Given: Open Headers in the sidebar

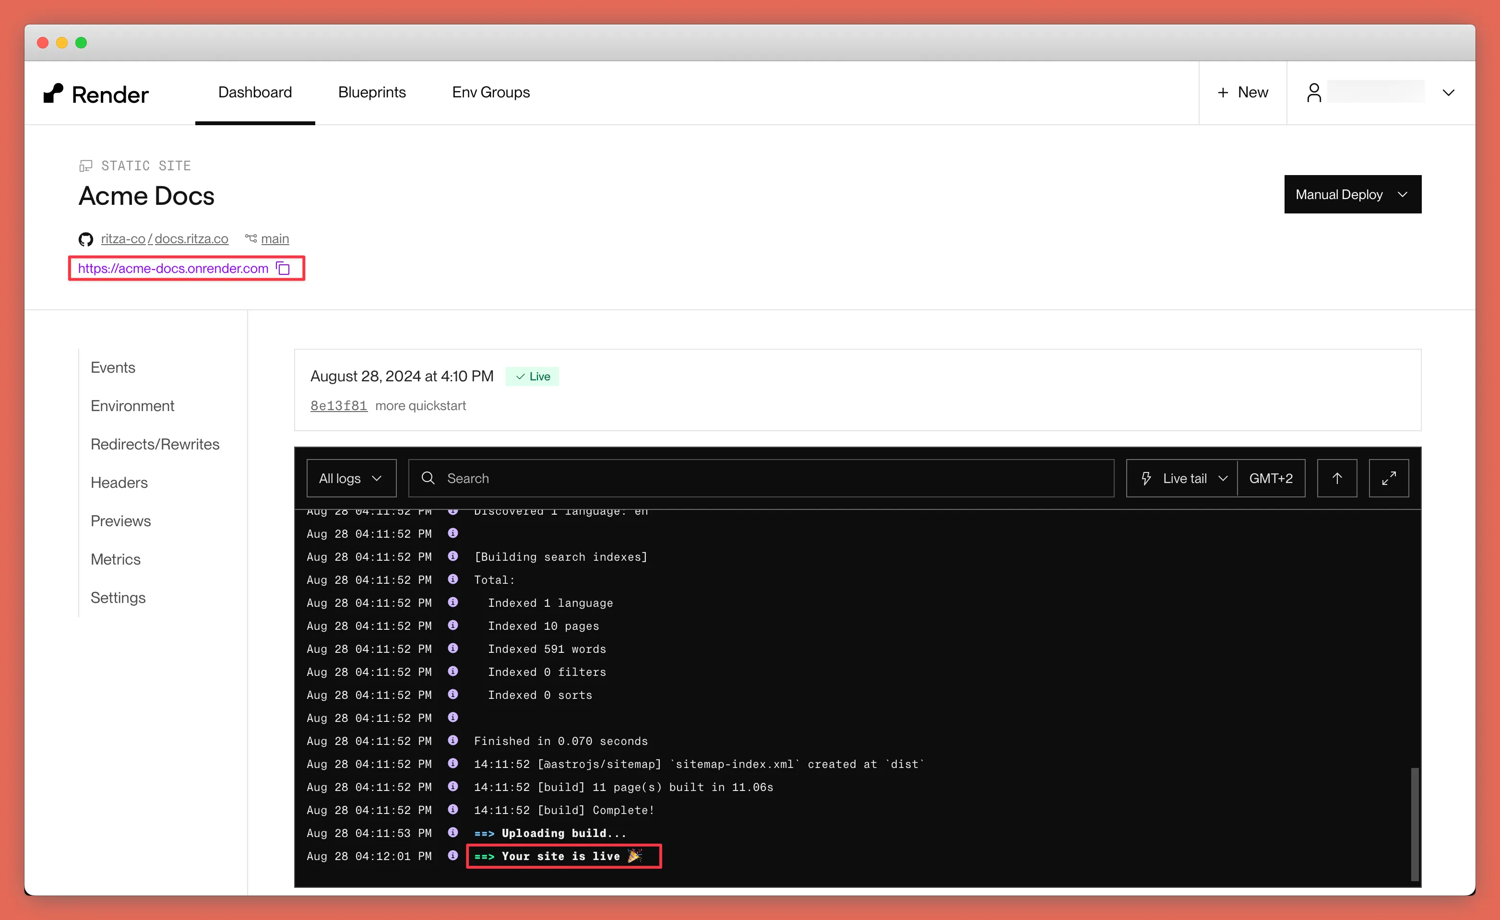Looking at the screenshot, I should 119,483.
